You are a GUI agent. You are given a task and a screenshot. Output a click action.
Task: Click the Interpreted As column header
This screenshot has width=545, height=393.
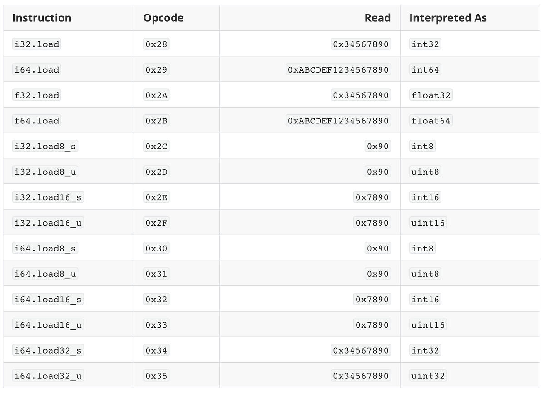pos(448,18)
